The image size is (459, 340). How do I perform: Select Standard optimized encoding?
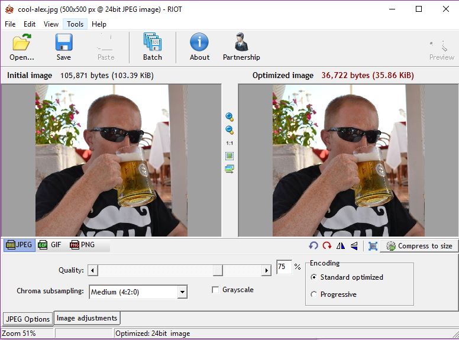[313, 277]
